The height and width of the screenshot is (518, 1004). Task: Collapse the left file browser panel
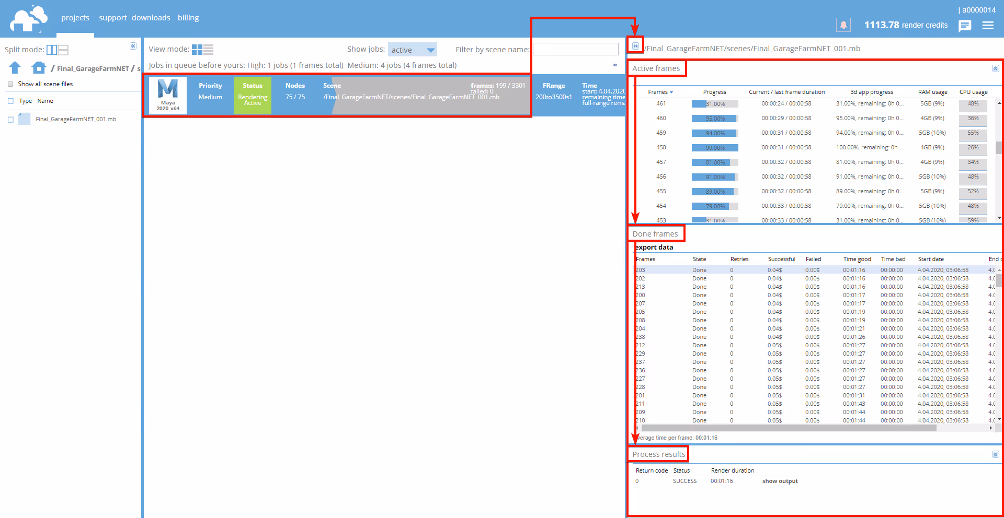click(x=133, y=46)
